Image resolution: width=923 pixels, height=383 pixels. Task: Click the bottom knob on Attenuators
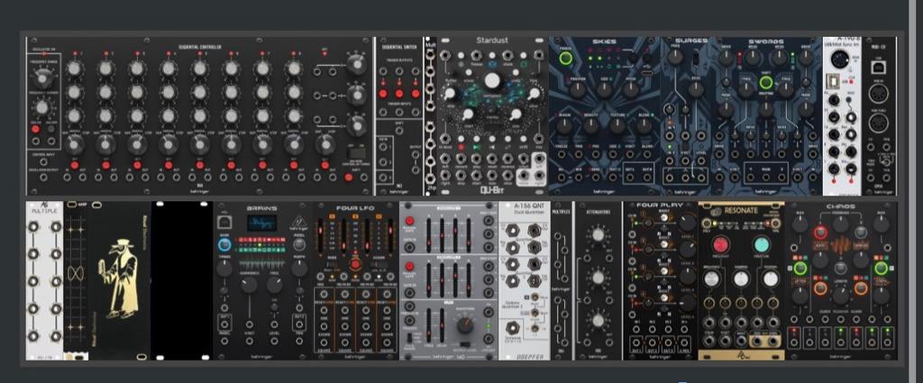599,321
